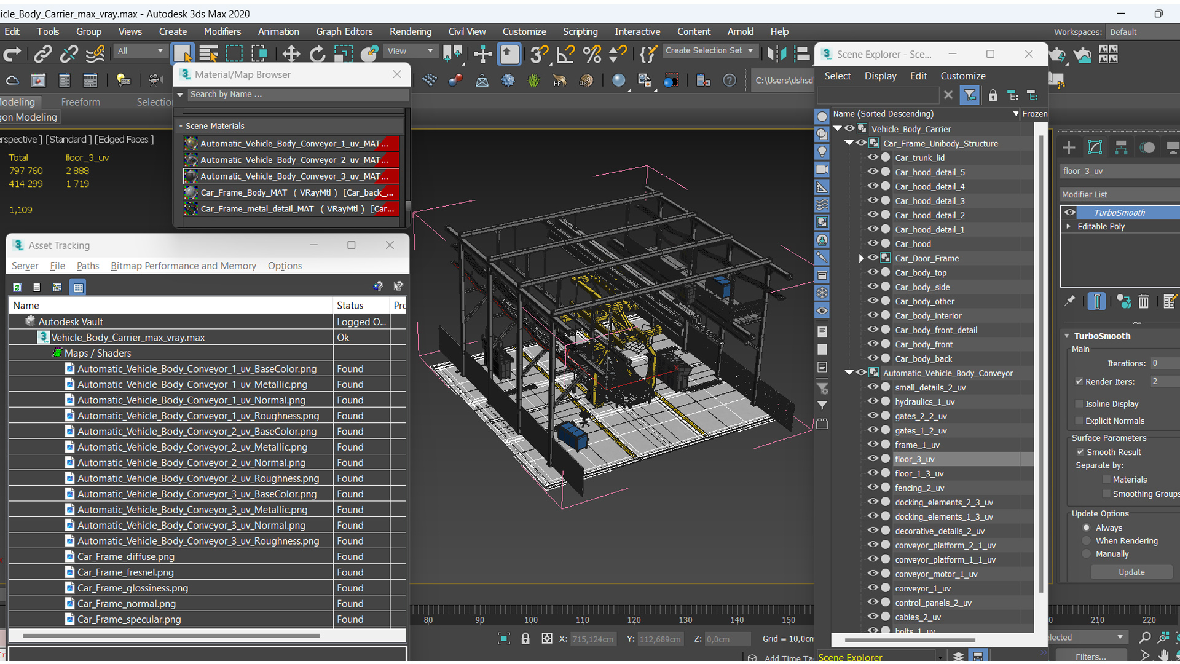The width and height of the screenshot is (1180, 664).
Task: Toggle the Angle Snap button
Action: coord(565,54)
